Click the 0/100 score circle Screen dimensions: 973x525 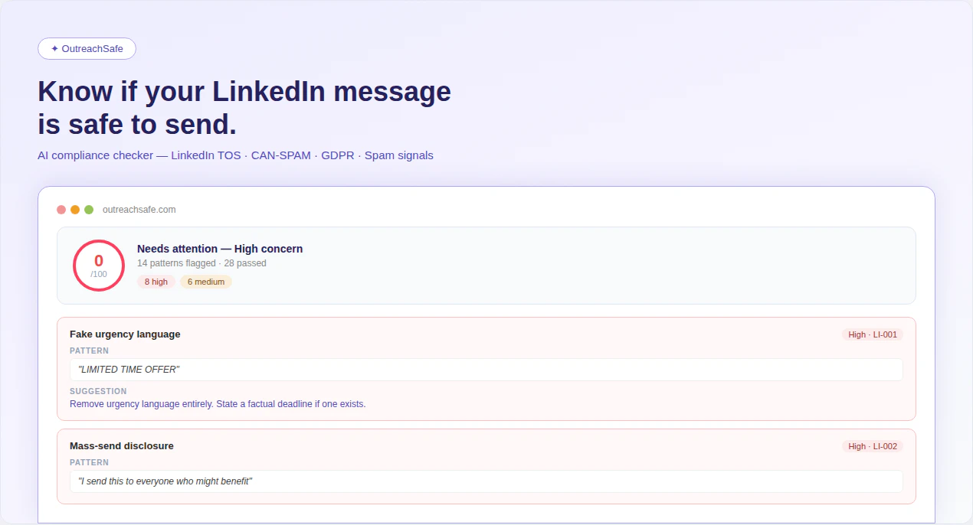(x=99, y=266)
